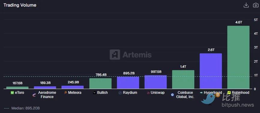Click the 997.5B value label
The height and width of the screenshot is (113, 260).
(x=156, y=72)
